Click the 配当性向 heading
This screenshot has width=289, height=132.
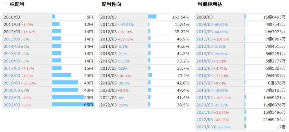point(111,4)
